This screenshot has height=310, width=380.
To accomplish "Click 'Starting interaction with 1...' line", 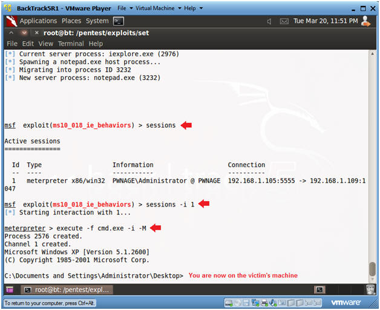I will pos(75,213).
